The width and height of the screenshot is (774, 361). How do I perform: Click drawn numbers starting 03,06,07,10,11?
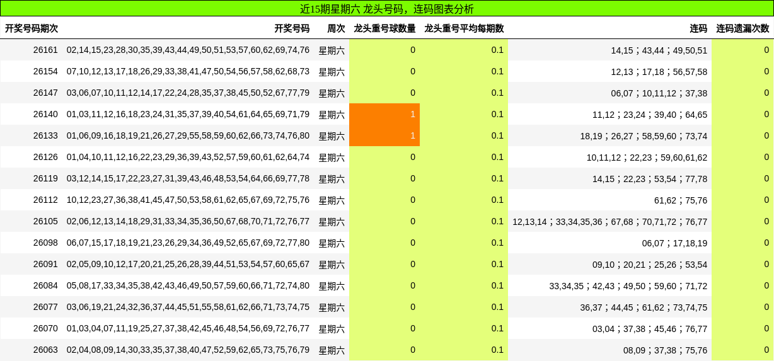(x=188, y=93)
